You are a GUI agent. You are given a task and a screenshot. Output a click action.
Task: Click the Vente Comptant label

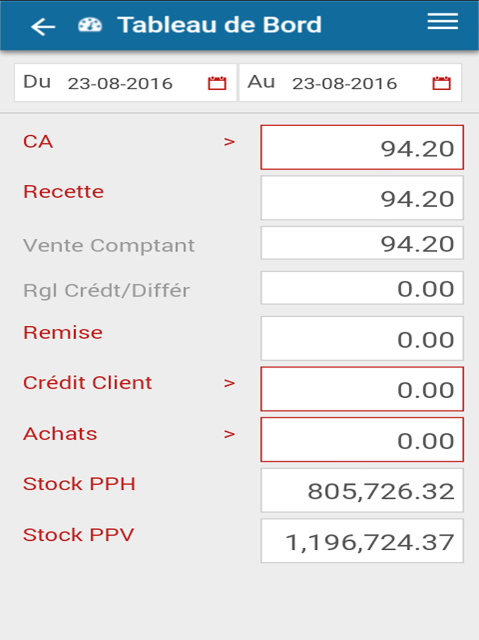coord(109,246)
